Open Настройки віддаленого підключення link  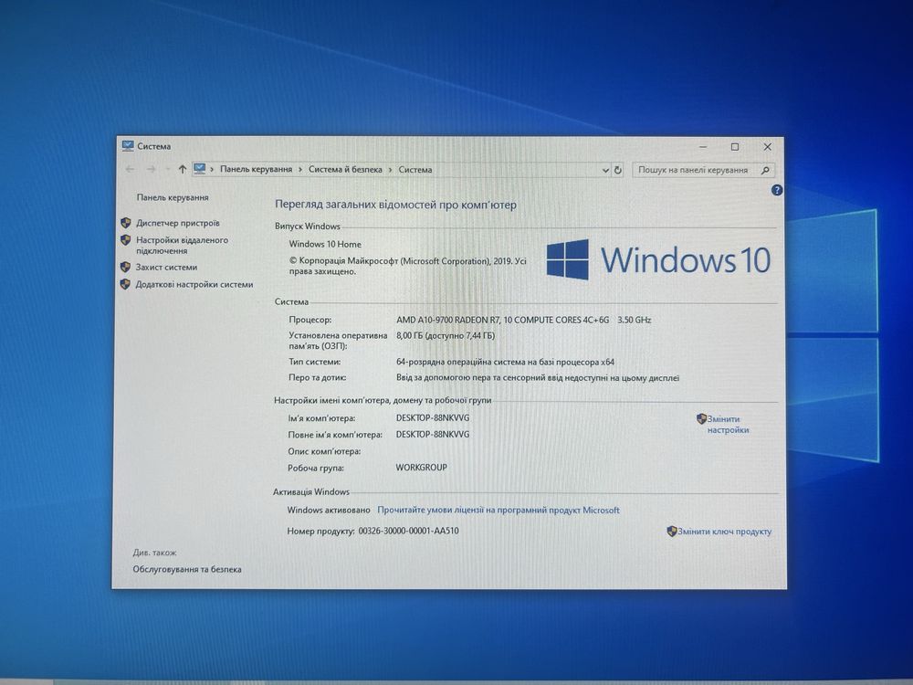182,245
